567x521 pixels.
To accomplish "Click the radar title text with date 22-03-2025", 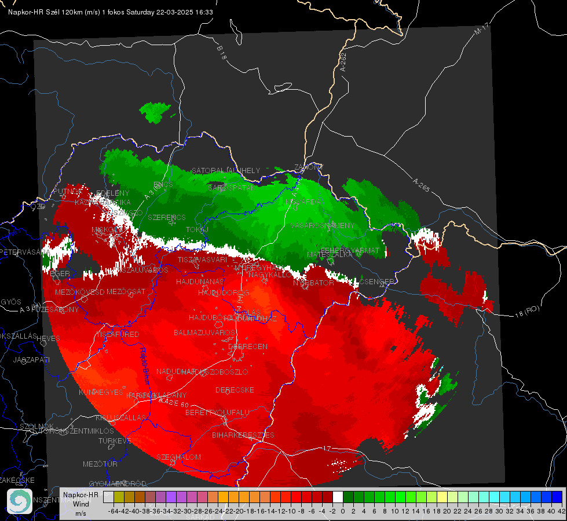I will pos(111,12).
